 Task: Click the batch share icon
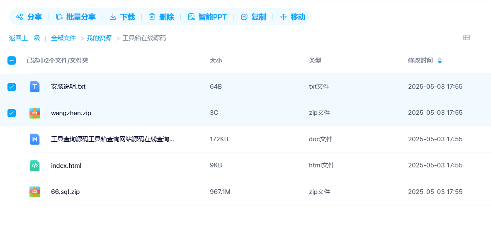coord(59,17)
